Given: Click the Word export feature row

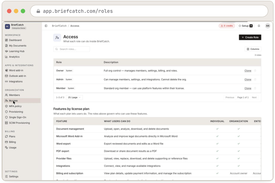Looking at the screenshot, I should tap(157, 144).
